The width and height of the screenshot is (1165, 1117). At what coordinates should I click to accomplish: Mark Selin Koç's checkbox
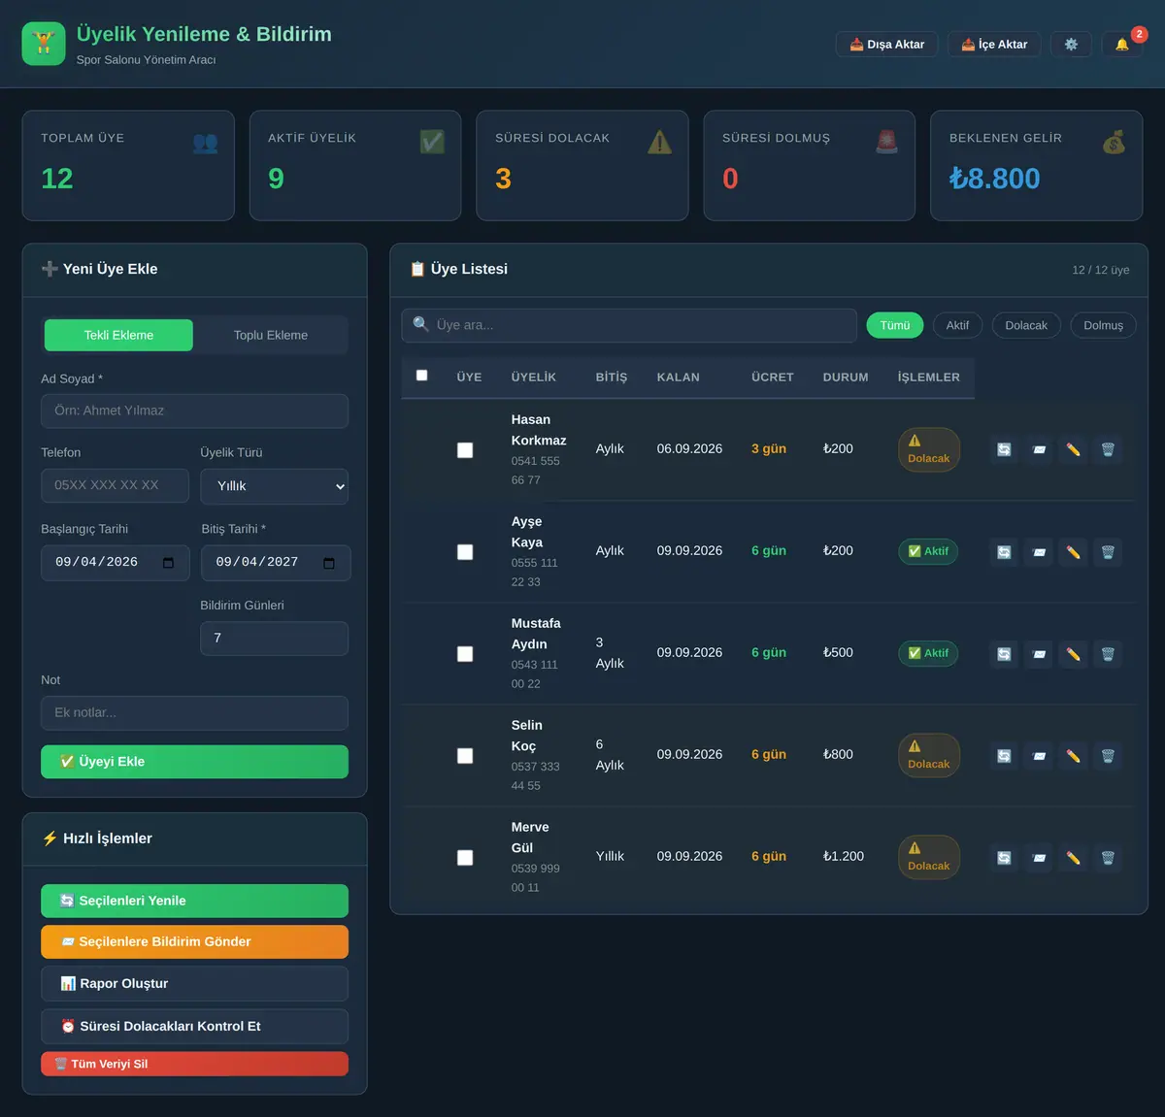(x=465, y=756)
